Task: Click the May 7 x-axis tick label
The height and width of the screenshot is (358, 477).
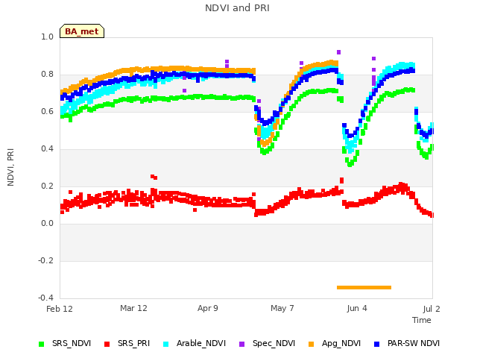Action: 282,308
